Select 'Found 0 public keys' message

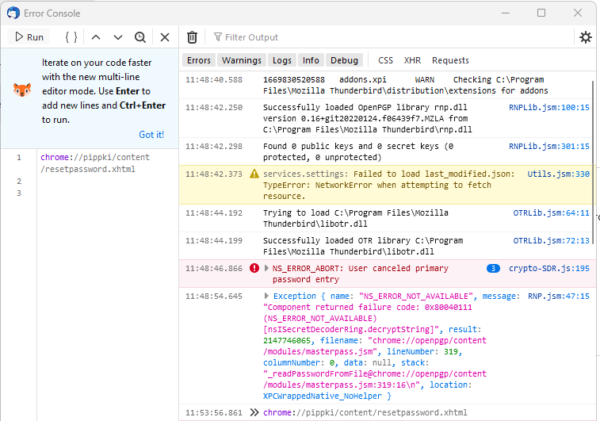pyautogui.click(x=358, y=151)
